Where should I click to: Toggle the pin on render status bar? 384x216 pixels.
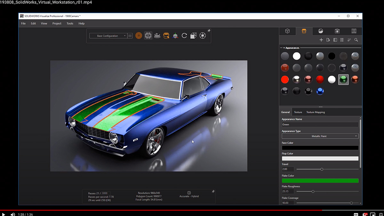click(x=213, y=191)
